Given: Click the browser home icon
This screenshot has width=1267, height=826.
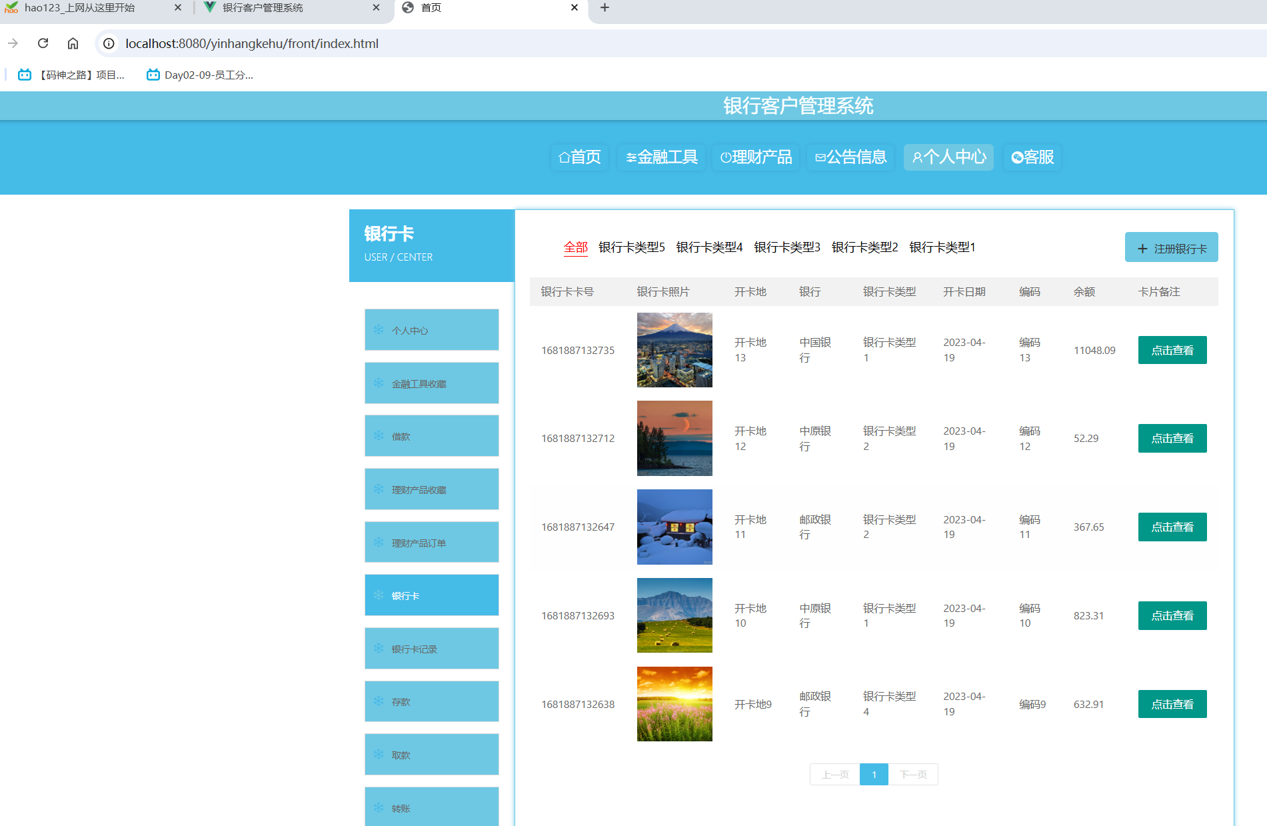Looking at the screenshot, I should (x=73, y=43).
